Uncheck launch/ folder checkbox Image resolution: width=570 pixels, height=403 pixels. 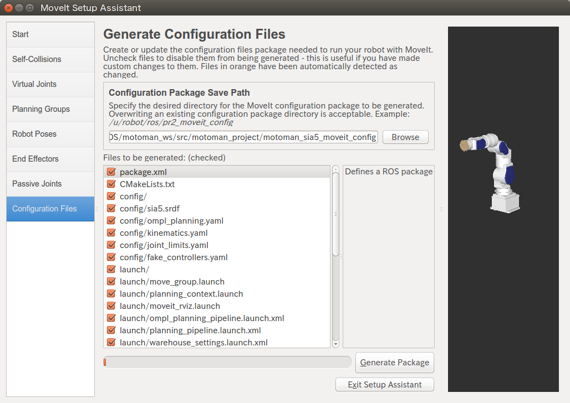point(111,270)
